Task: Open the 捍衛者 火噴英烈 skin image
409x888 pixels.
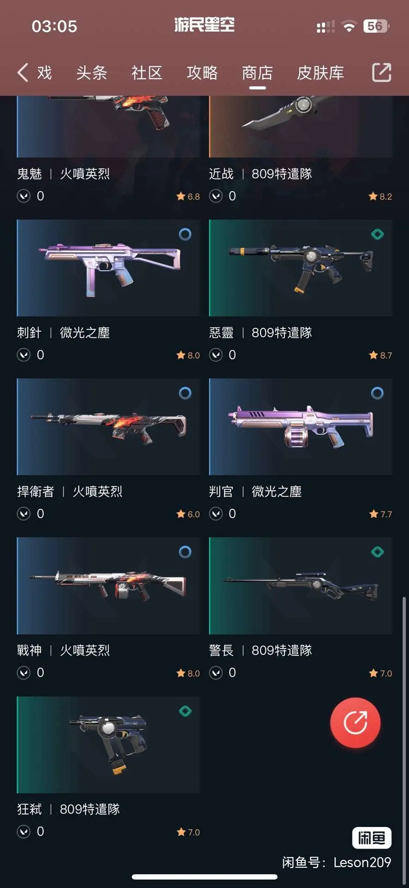Action: click(x=109, y=426)
